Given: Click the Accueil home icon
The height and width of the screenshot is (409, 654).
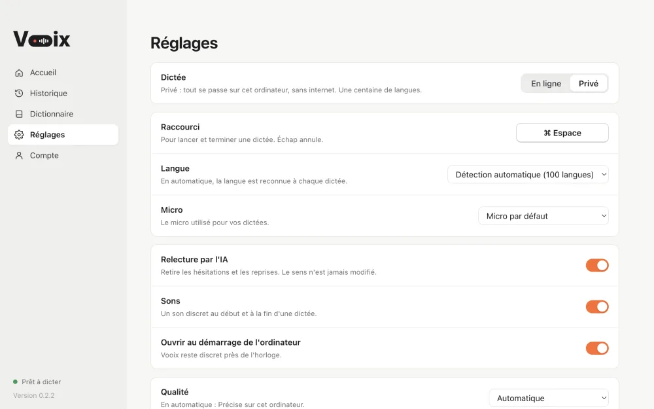Looking at the screenshot, I should tap(19, 73).
